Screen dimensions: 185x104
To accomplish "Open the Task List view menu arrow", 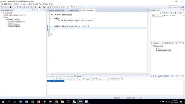I will click(x=183, y=13).
